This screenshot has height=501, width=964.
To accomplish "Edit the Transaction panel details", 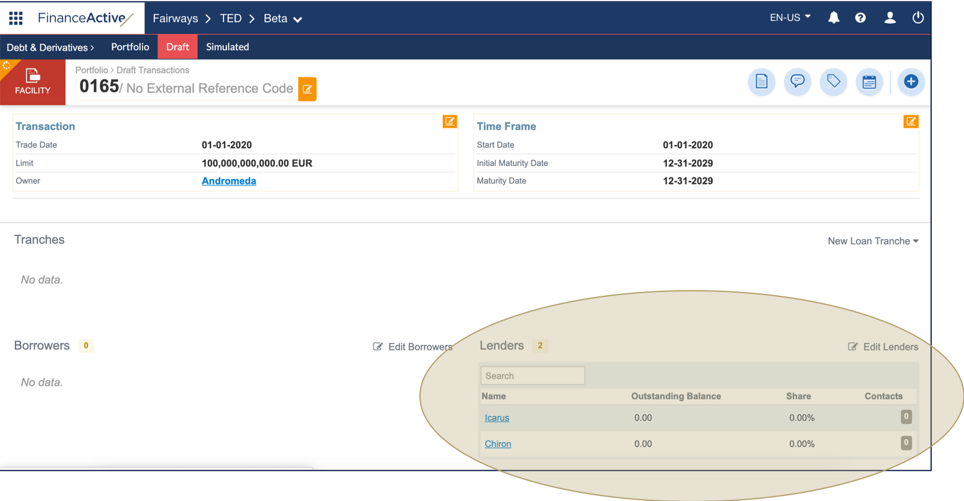I will pos(450,122).
